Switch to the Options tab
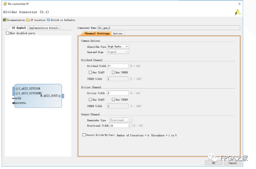 [x=118, y=33]
